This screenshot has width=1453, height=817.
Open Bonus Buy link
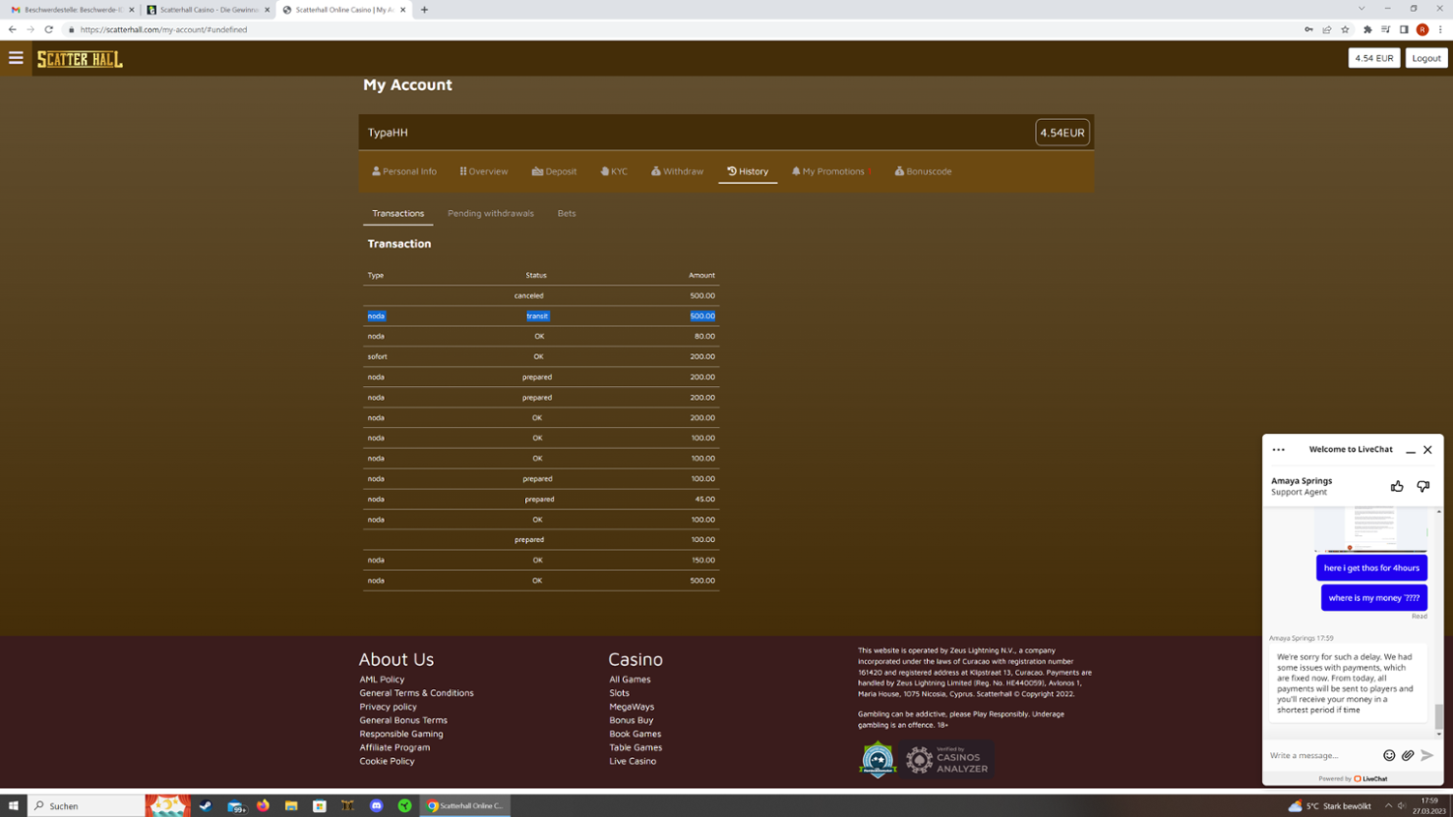coord(631,720)
